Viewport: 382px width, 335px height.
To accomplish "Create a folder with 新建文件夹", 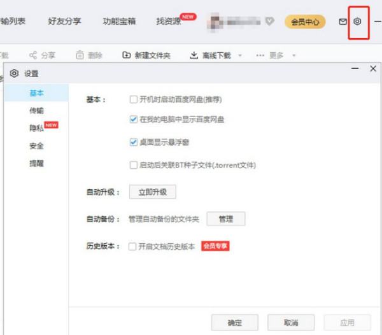I will click(x=146, y=55).
